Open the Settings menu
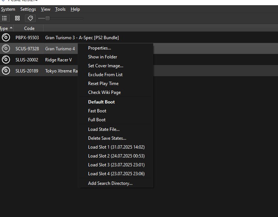The width and height of the screenshot is (278, 217). click(28, 9)
